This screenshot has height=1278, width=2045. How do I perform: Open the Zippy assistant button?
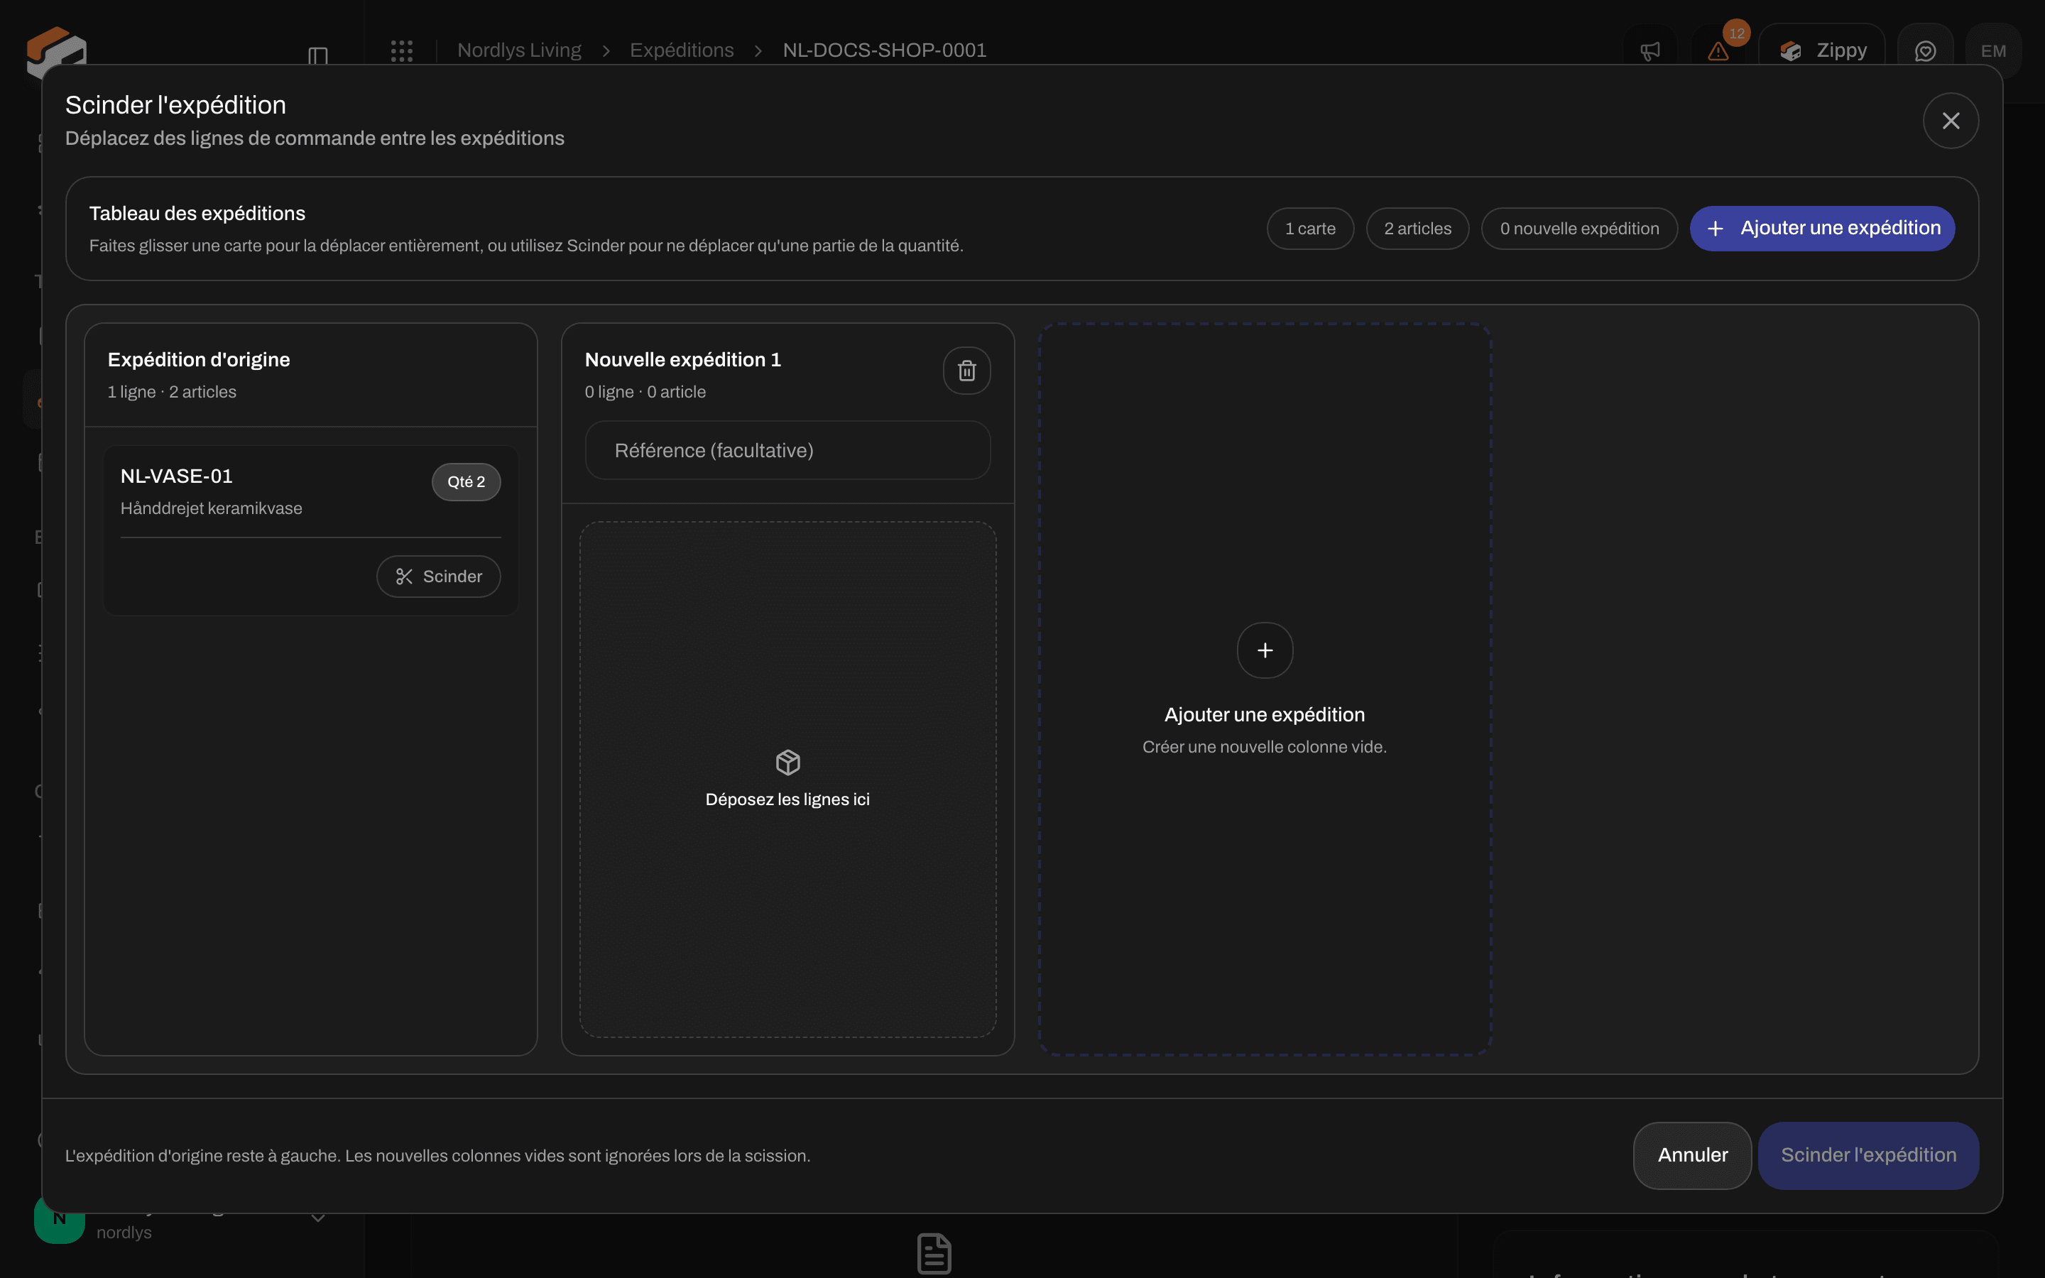1822,50
